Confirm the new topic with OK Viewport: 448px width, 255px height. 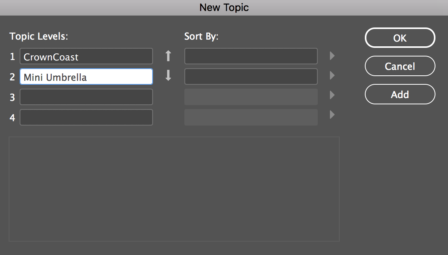(x=400, y=38)
